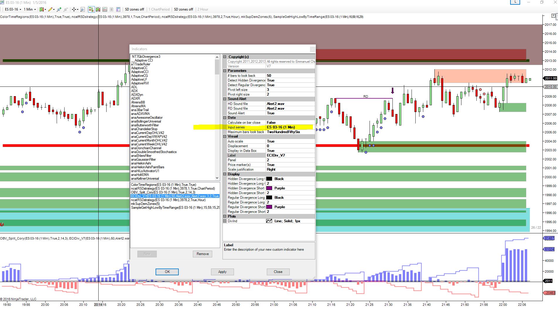Image resolution: width=558 pixels, height=309 pixels.
Task: Select anaKeltnerUniversal in indicator list
Action: click(145, 179)
